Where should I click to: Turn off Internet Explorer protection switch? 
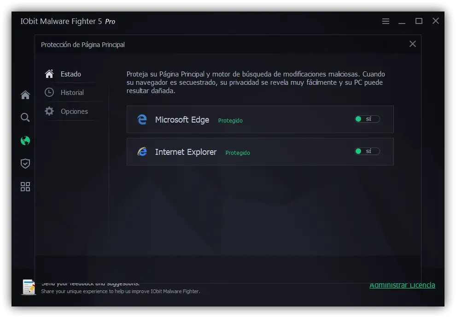click(x=367, y=151)
